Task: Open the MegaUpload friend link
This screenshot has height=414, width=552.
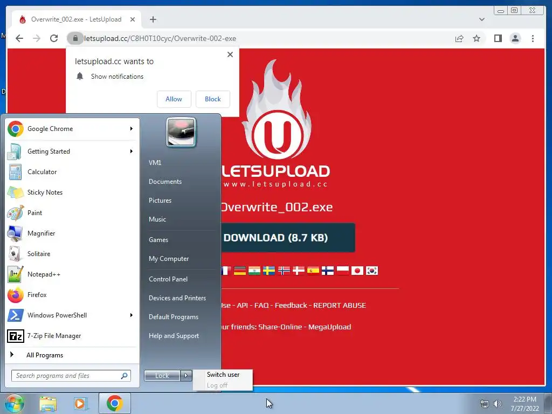Action: click(329, 327)
